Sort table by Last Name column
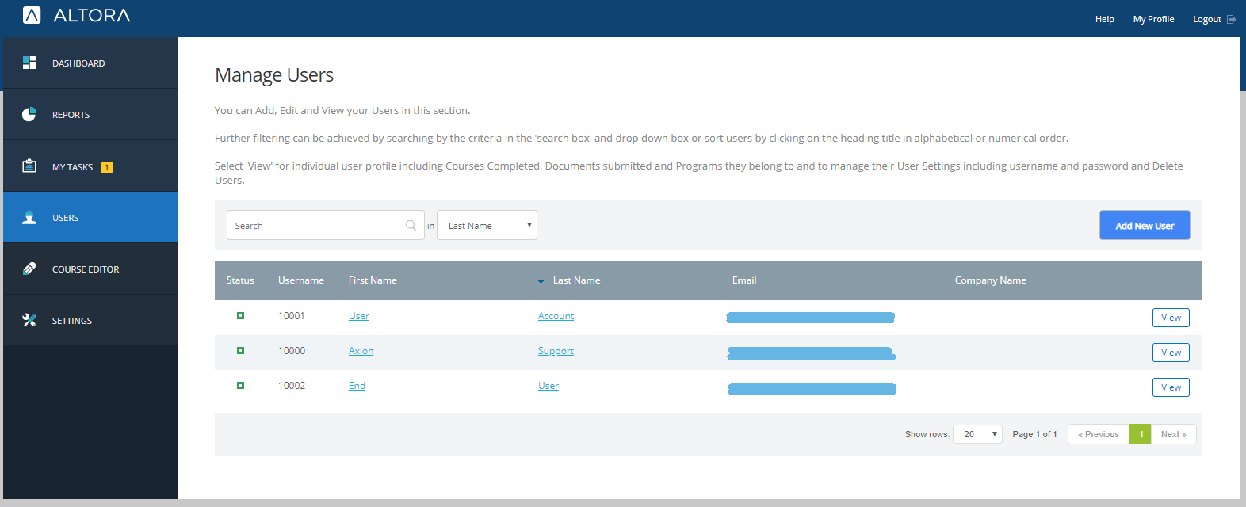 point(575,280)
